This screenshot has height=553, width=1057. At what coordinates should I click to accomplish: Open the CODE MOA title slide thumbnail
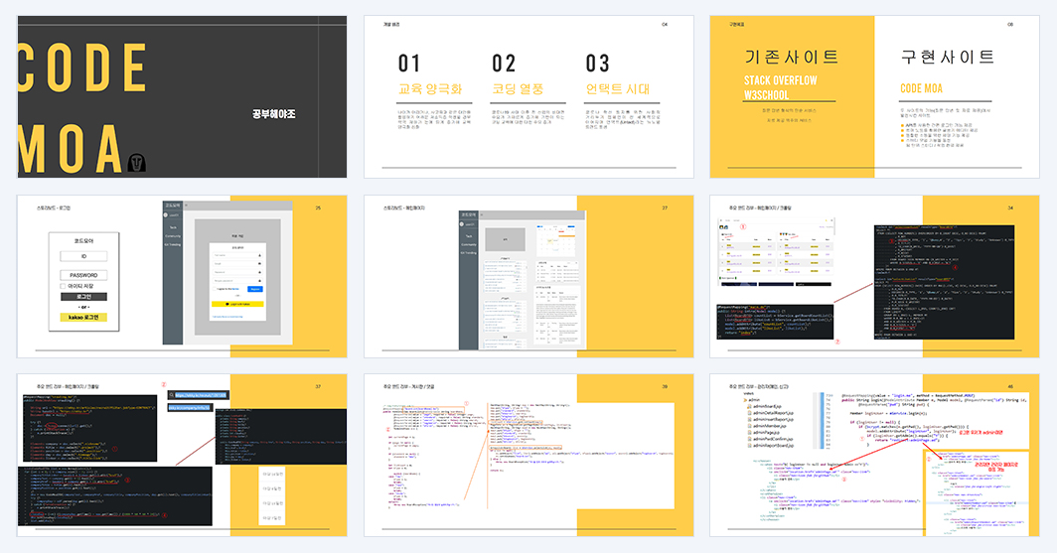click(182, 97)
